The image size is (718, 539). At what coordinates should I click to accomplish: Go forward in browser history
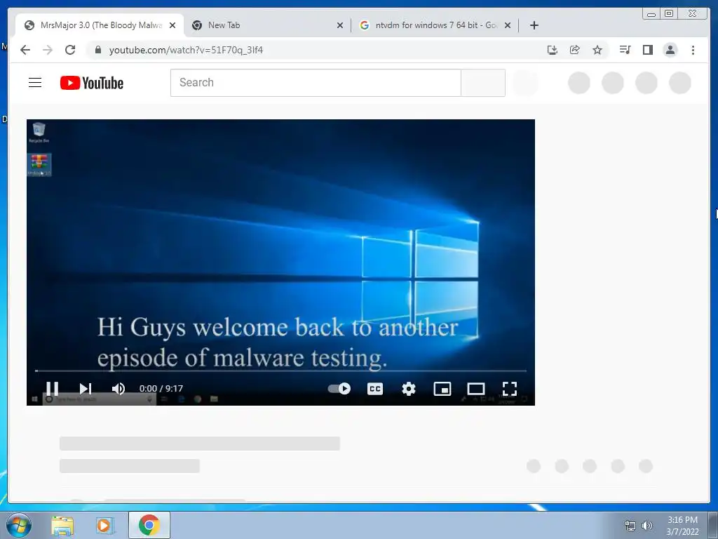[x=48, y=50]
